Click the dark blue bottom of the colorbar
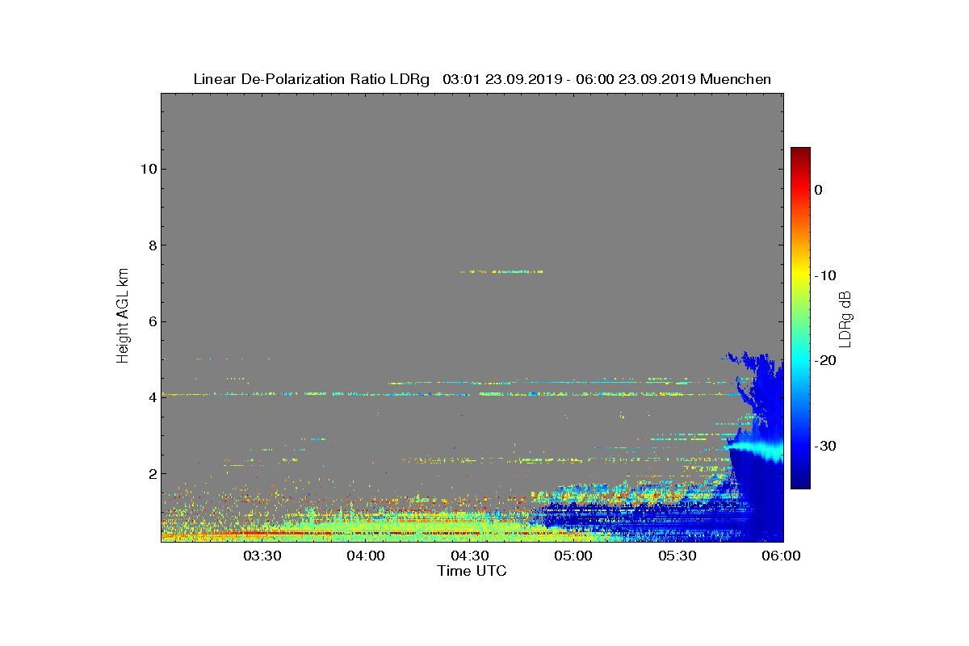Viewport: 969px width, 646px height. tap(800, 483)
